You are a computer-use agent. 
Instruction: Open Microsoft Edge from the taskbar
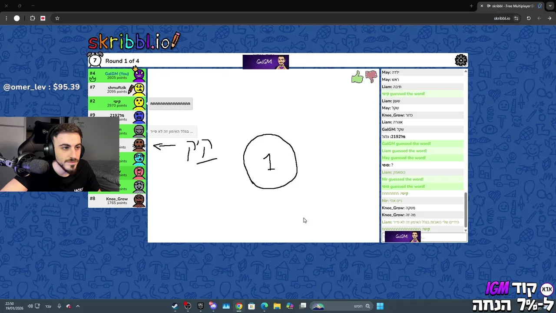click(x=264, y=306)
